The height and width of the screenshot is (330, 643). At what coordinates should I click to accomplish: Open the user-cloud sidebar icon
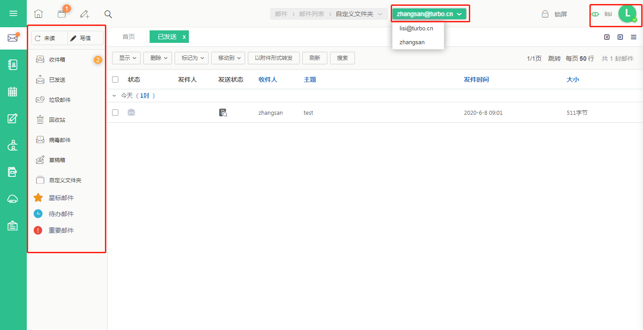pyautogui.click(x=13, y=145)
